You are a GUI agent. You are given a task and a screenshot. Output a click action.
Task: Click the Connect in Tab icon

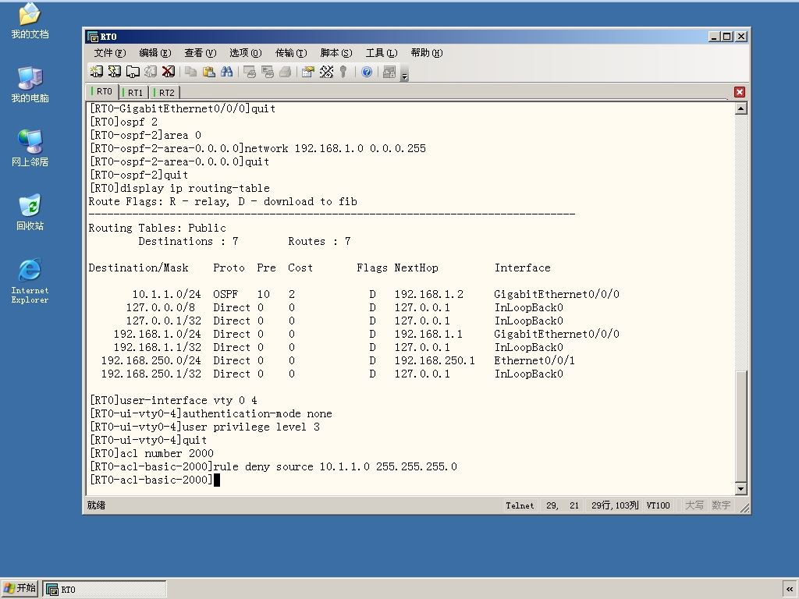(133, 72)
